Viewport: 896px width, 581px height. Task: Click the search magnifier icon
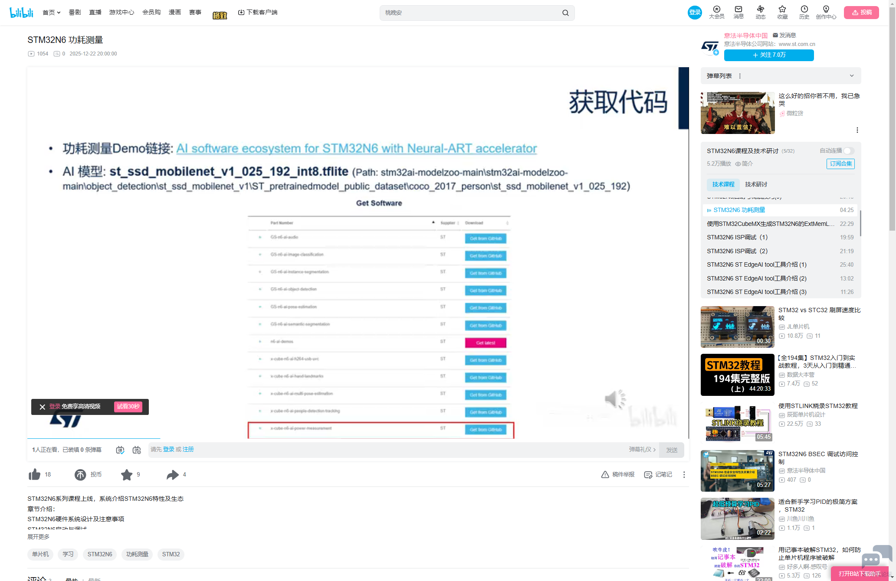tap(565, 13)
